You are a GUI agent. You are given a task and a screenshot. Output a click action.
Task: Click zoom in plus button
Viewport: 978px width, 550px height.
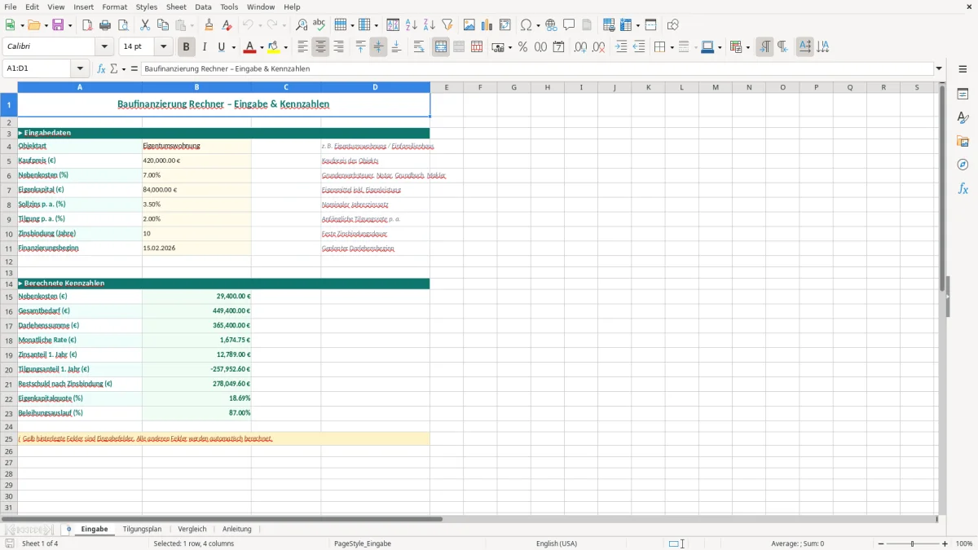pyautogui.click(x=945, y=543)
